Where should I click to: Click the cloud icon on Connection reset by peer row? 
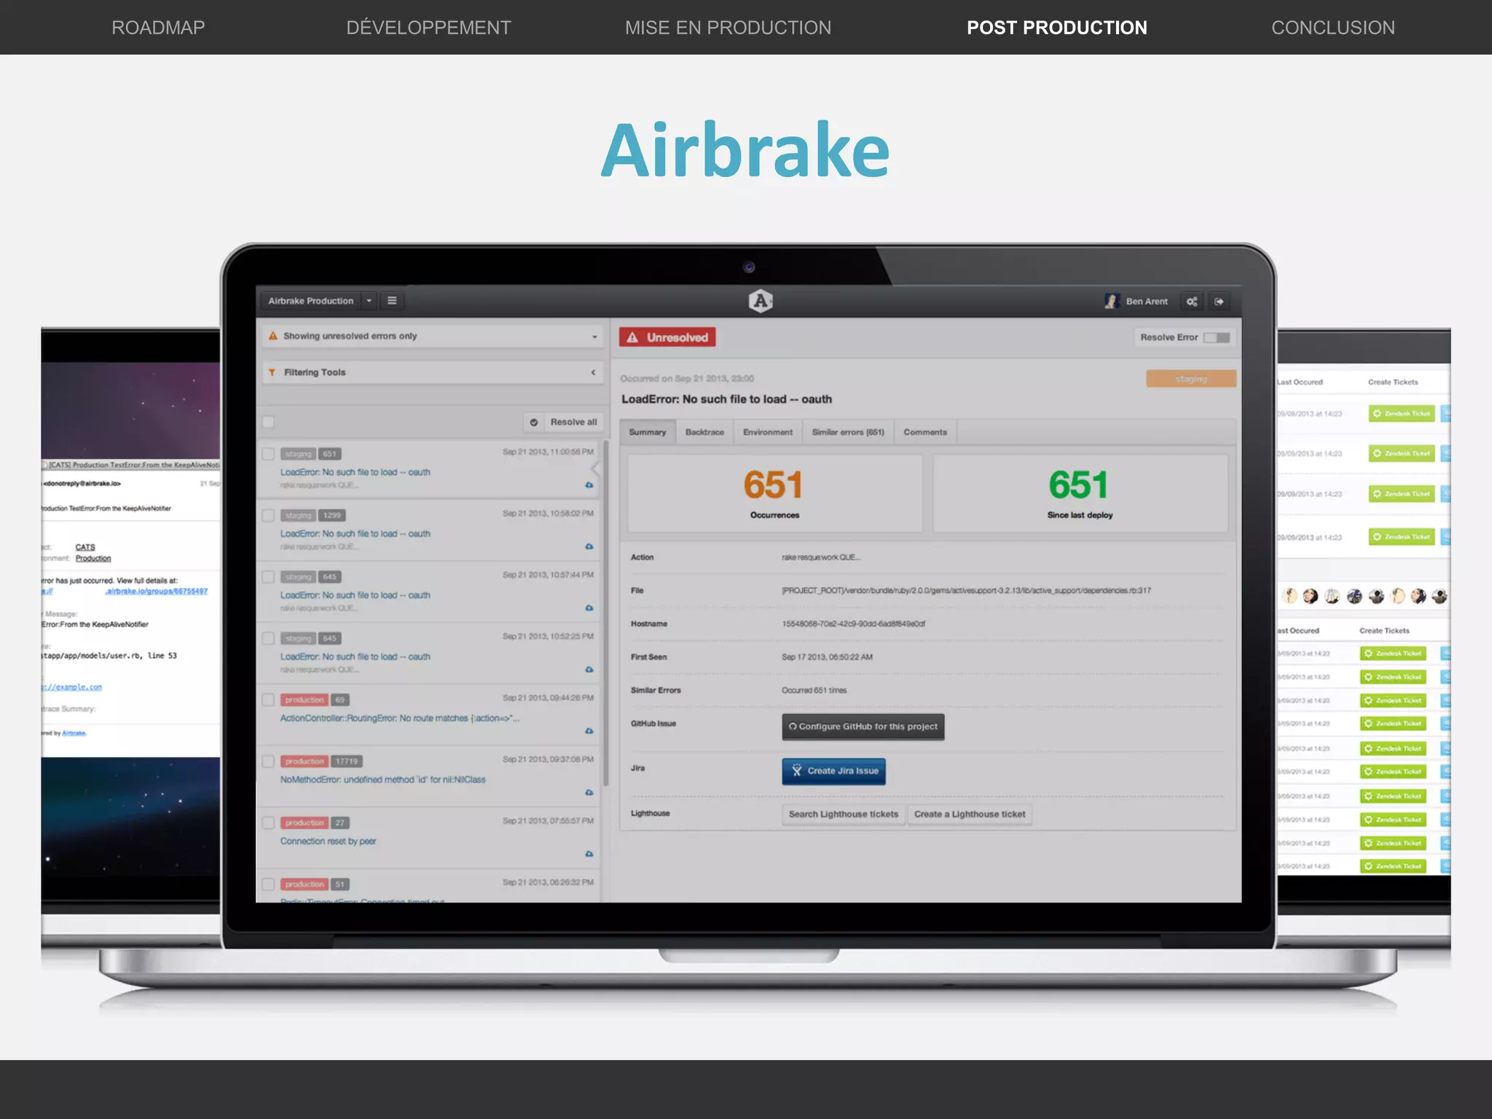(589, 854)
